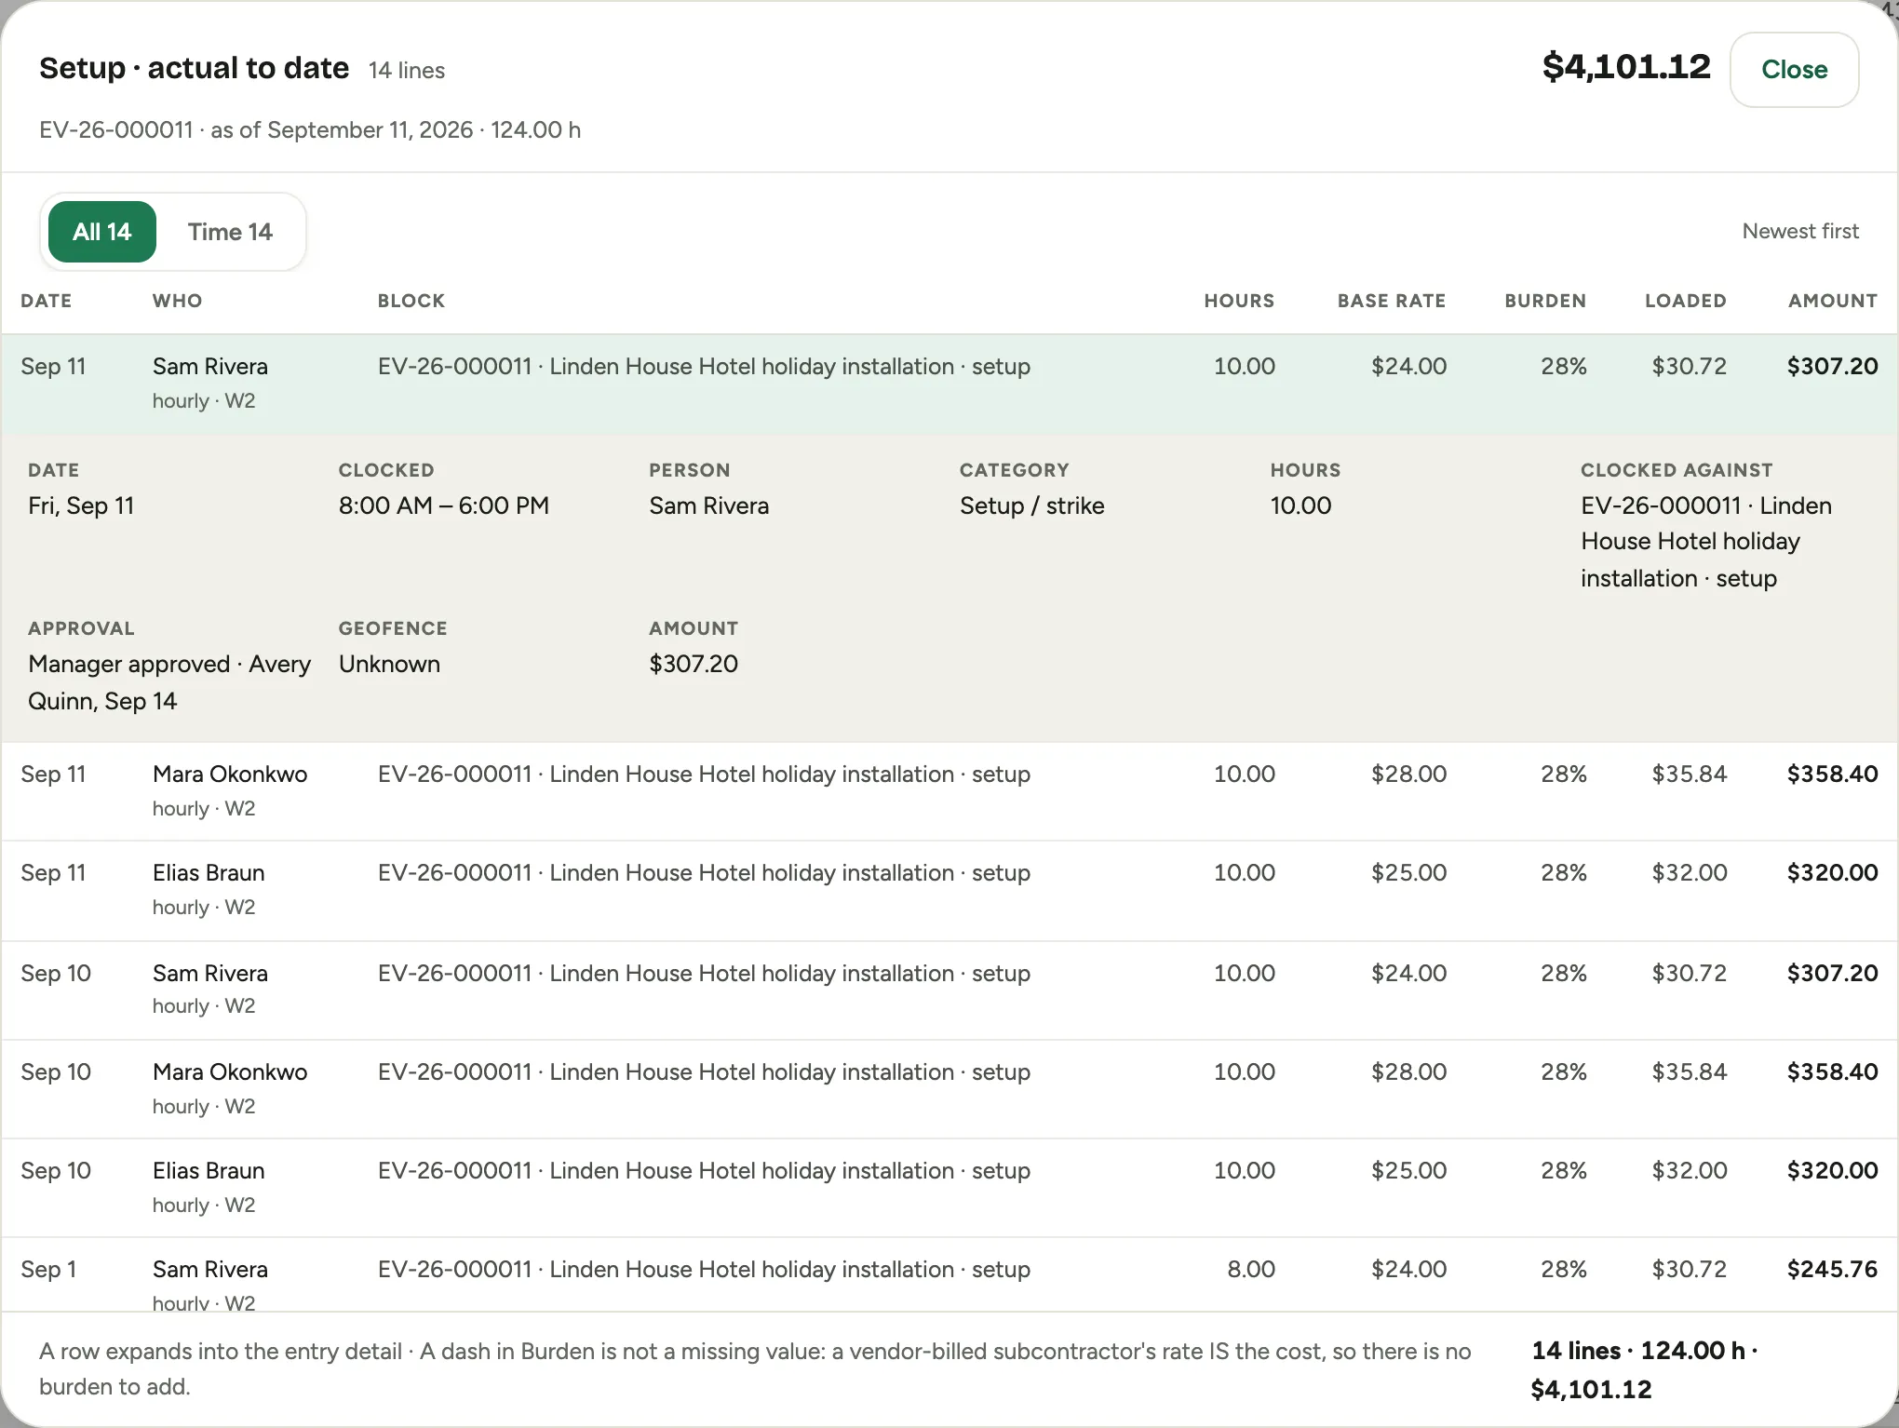Click the EV-26-000011 as of September 11 subtitle
This screenshot has height=1428, width=1899.
click(310, 129)
